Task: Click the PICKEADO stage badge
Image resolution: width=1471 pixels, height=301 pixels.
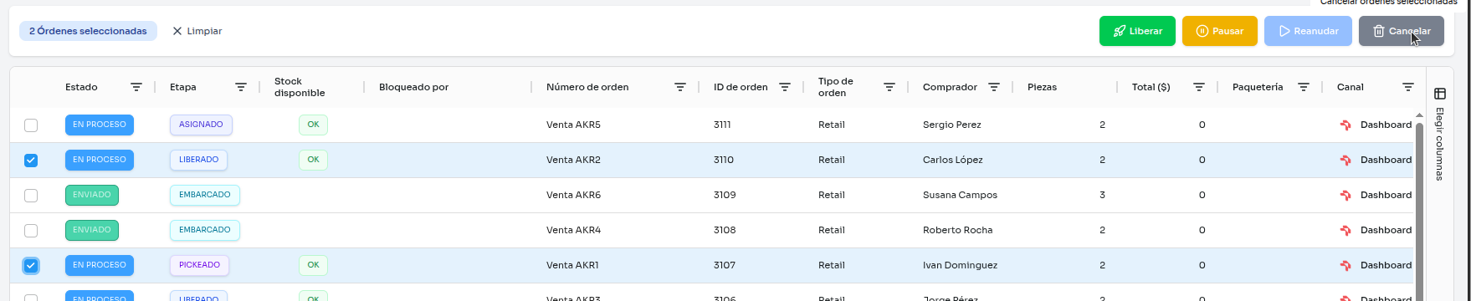Action: tap(199, 265)
